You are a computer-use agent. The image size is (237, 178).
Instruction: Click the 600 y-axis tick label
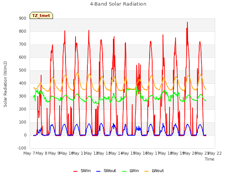click(x=23, y=57)
